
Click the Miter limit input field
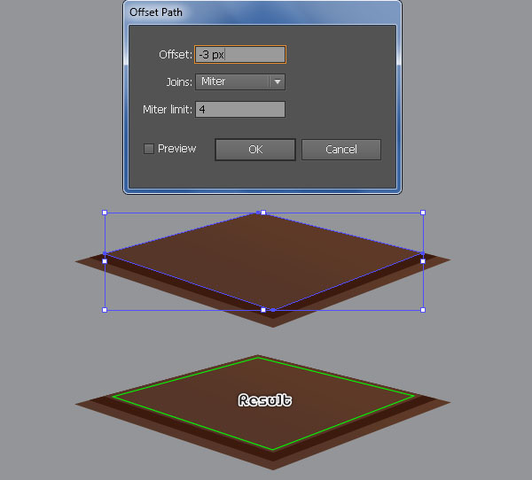(x=240, y=109)
